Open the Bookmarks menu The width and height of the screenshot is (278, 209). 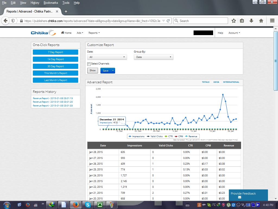51,3
